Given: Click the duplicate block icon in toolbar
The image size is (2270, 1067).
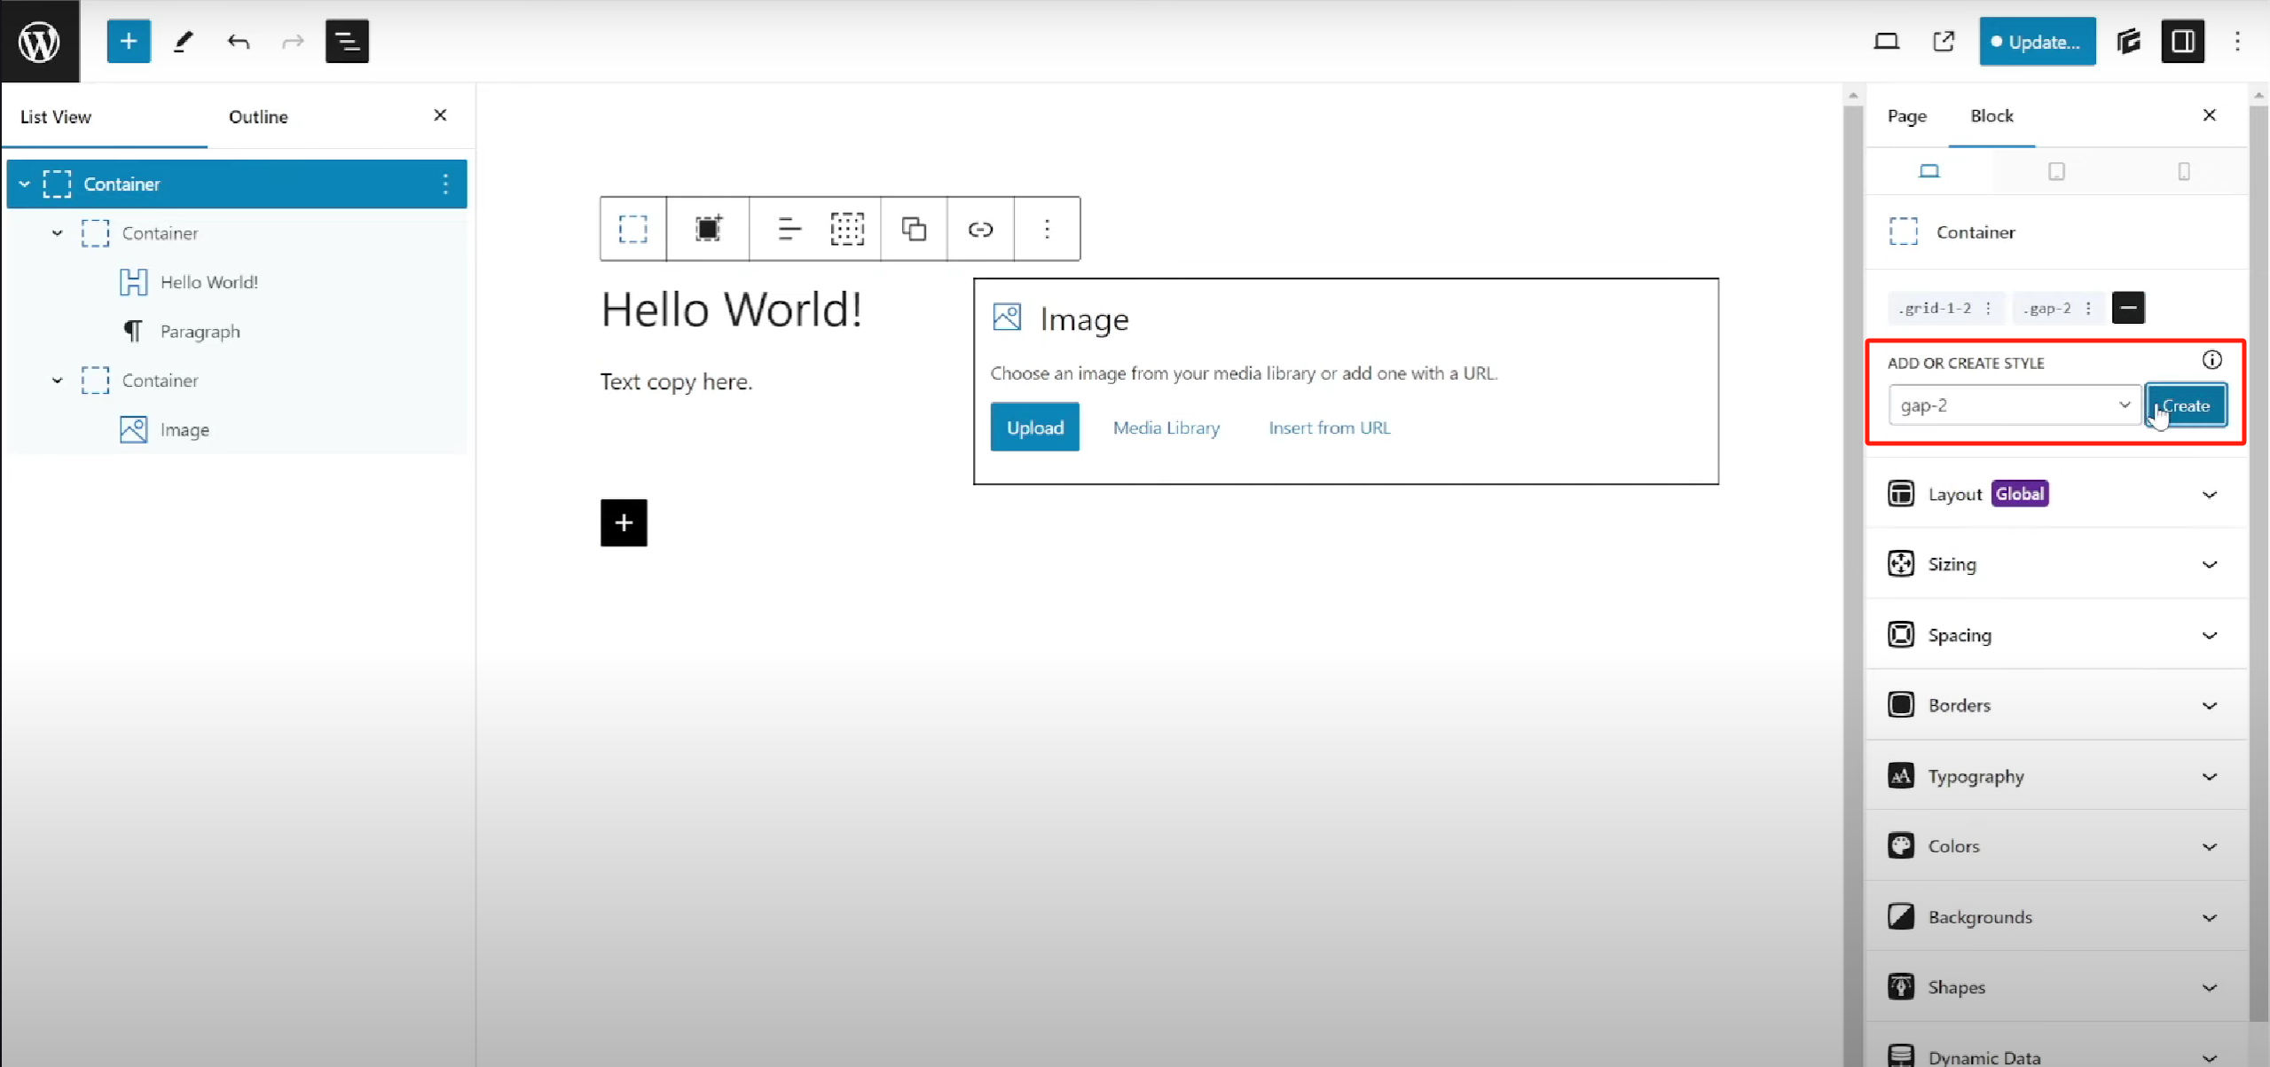Looking at the screenshot, I should (x=914, y=230).
